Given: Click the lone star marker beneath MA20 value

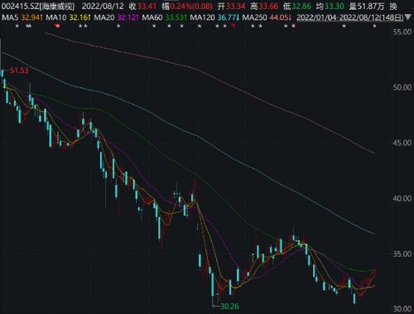Looking at the screenshot, I should pos(118,26).
